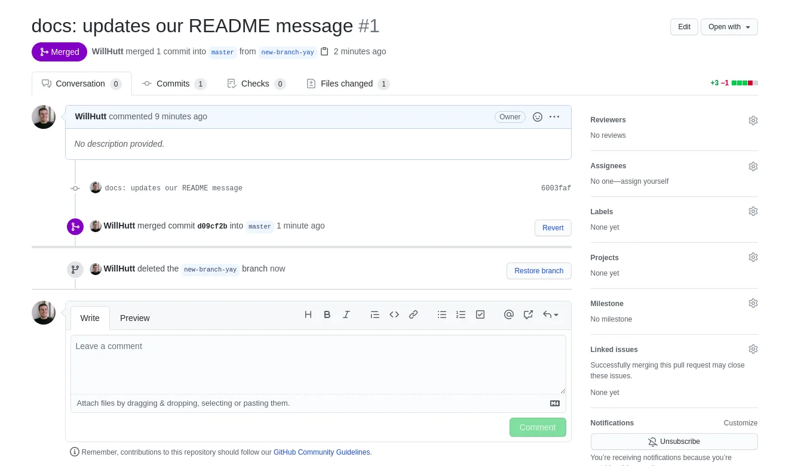Image resolution: width=807 pixels, height=466 pixels.
Task: Click the Restore branch button
Action: point(539,271)
